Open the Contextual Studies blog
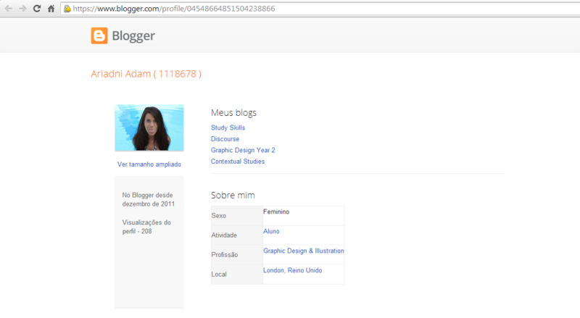Viewport: 580px width, 318px height. 238,162
